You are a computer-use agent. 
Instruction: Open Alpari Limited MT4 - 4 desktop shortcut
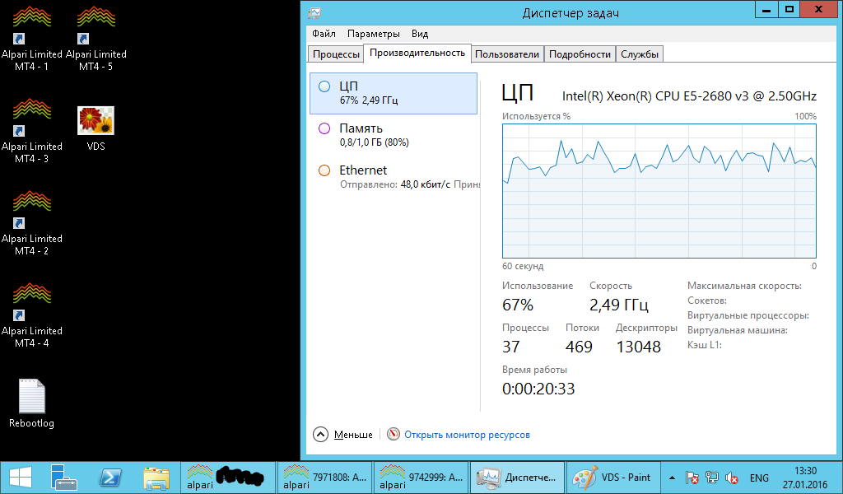(x=32, y=315)
